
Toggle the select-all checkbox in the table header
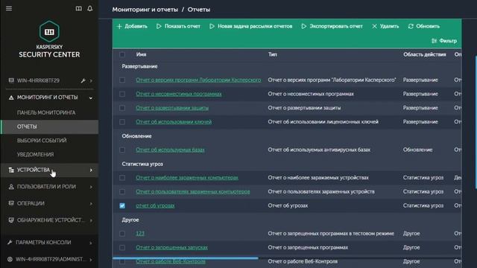coord(122,54)
